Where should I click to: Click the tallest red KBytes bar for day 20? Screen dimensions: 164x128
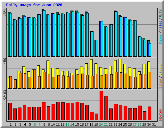pyautogui.click(x=101, y=106)
